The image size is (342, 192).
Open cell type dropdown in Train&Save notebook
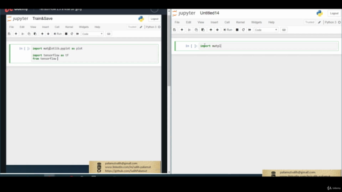click(92, 34)
